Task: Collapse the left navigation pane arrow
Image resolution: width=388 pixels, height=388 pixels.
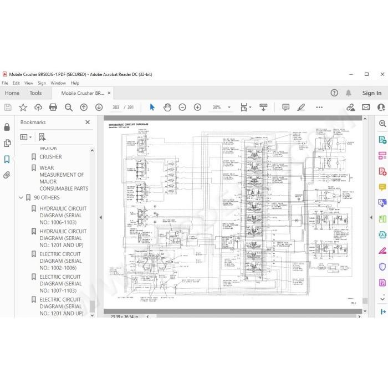Action: pos(101,217)
